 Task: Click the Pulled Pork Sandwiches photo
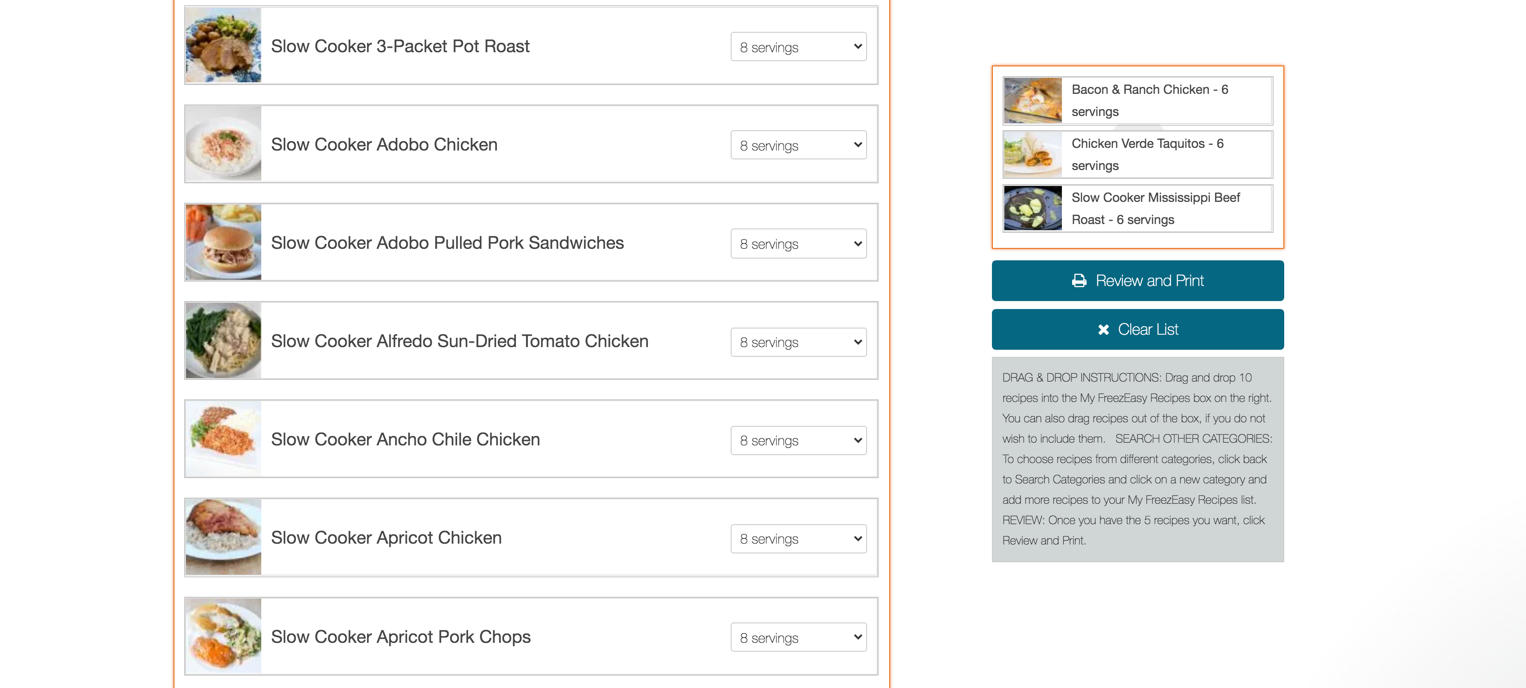(x=223, y=242)
